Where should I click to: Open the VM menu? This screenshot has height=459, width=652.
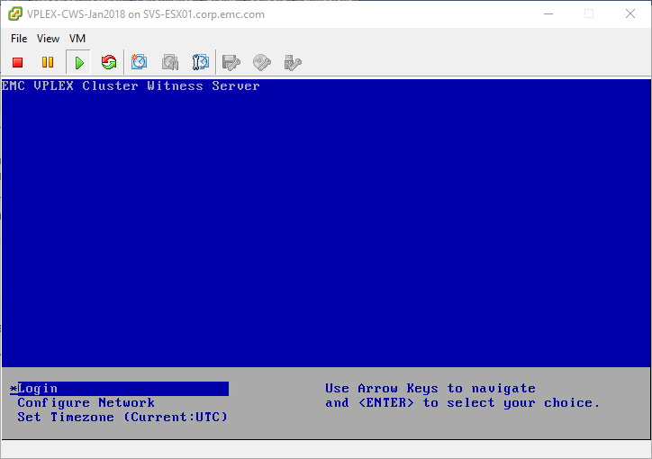click(77, 39)
